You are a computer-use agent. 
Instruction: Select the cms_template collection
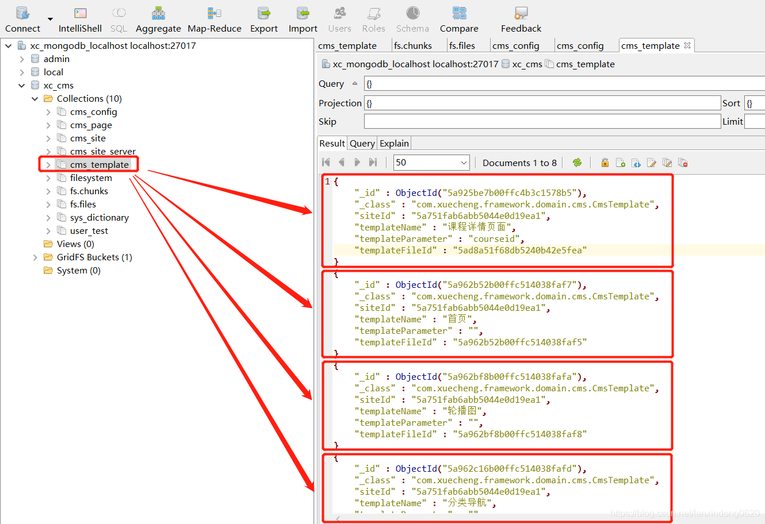click(100, 164)
